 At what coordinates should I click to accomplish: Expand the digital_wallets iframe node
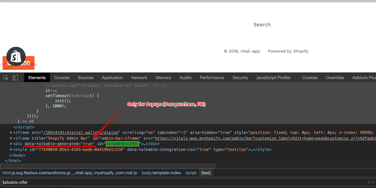point(11,133)
